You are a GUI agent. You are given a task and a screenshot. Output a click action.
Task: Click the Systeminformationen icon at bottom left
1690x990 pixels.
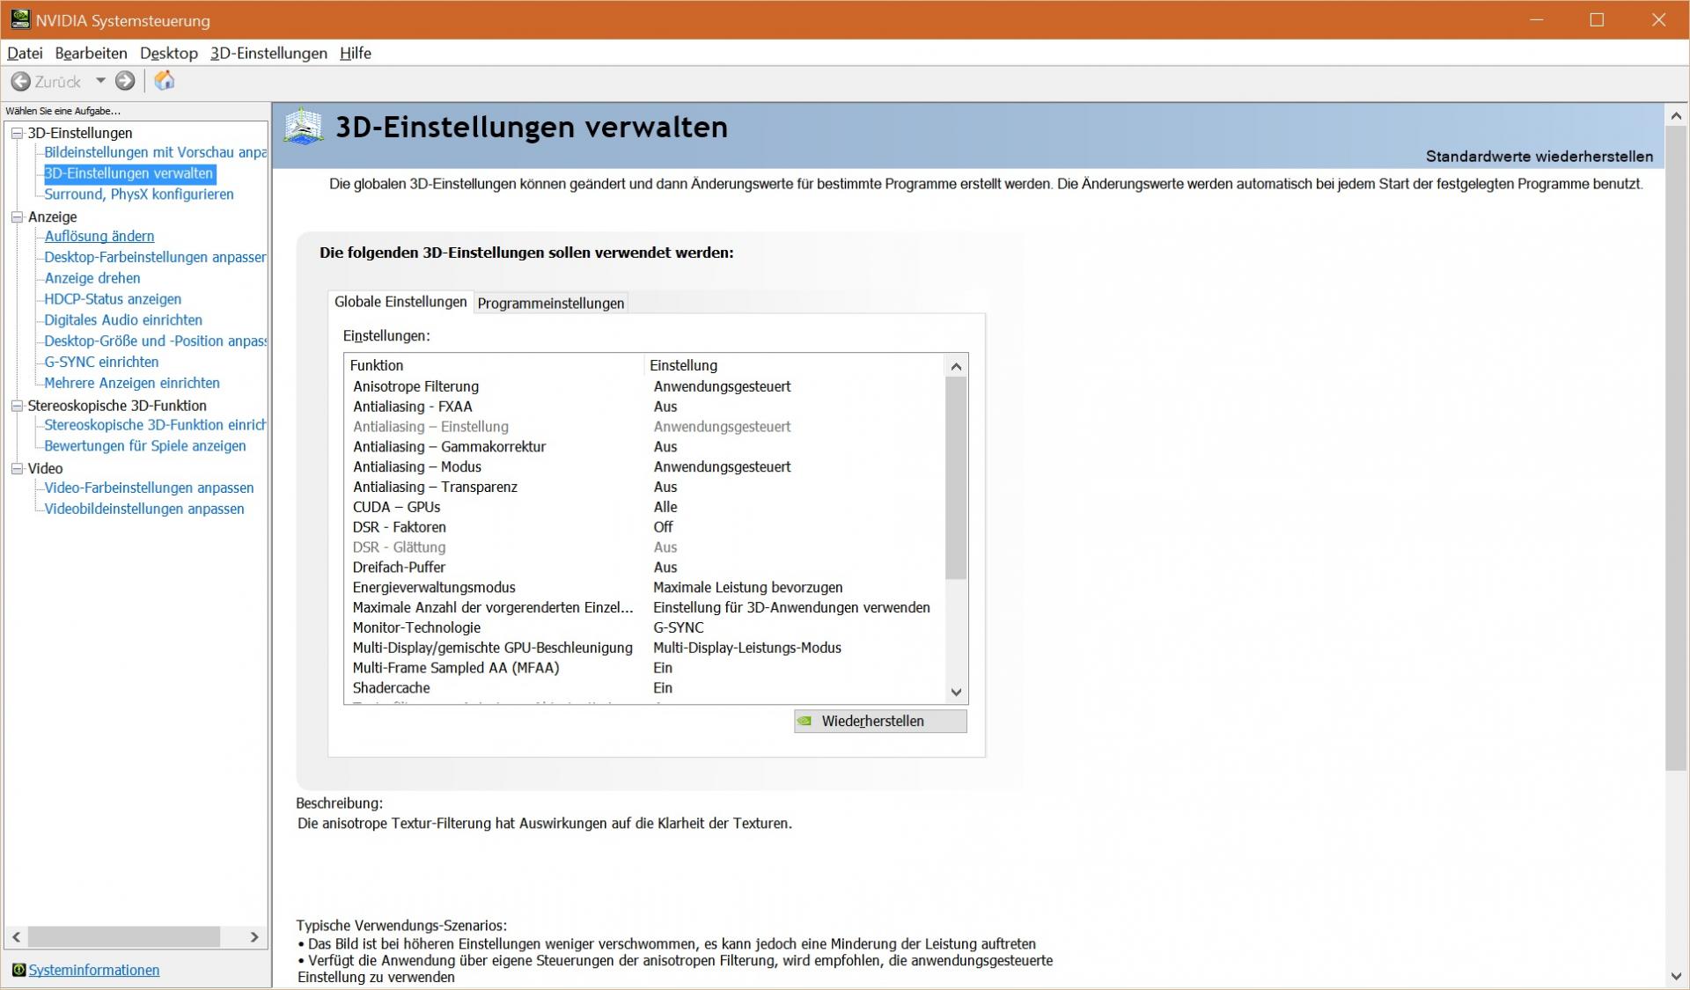(18, 970)
